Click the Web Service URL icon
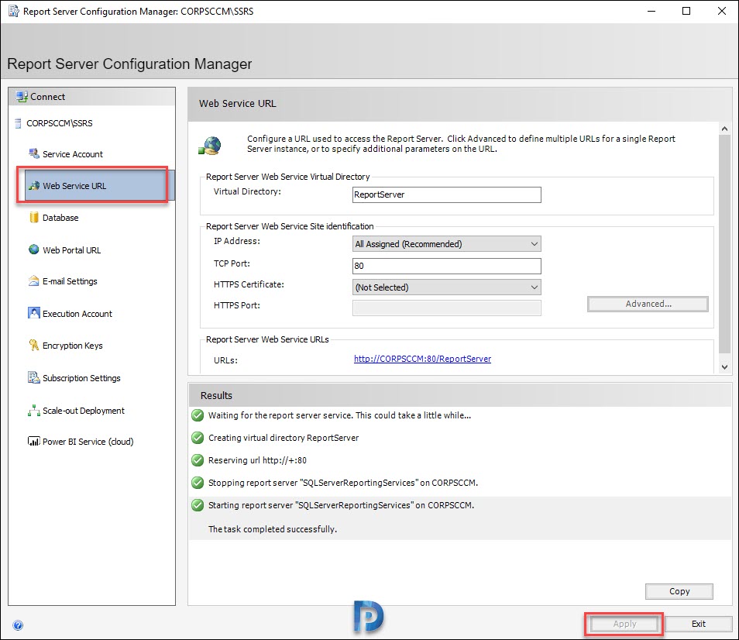This screenshot has height=640, width=739. (34, 186)
